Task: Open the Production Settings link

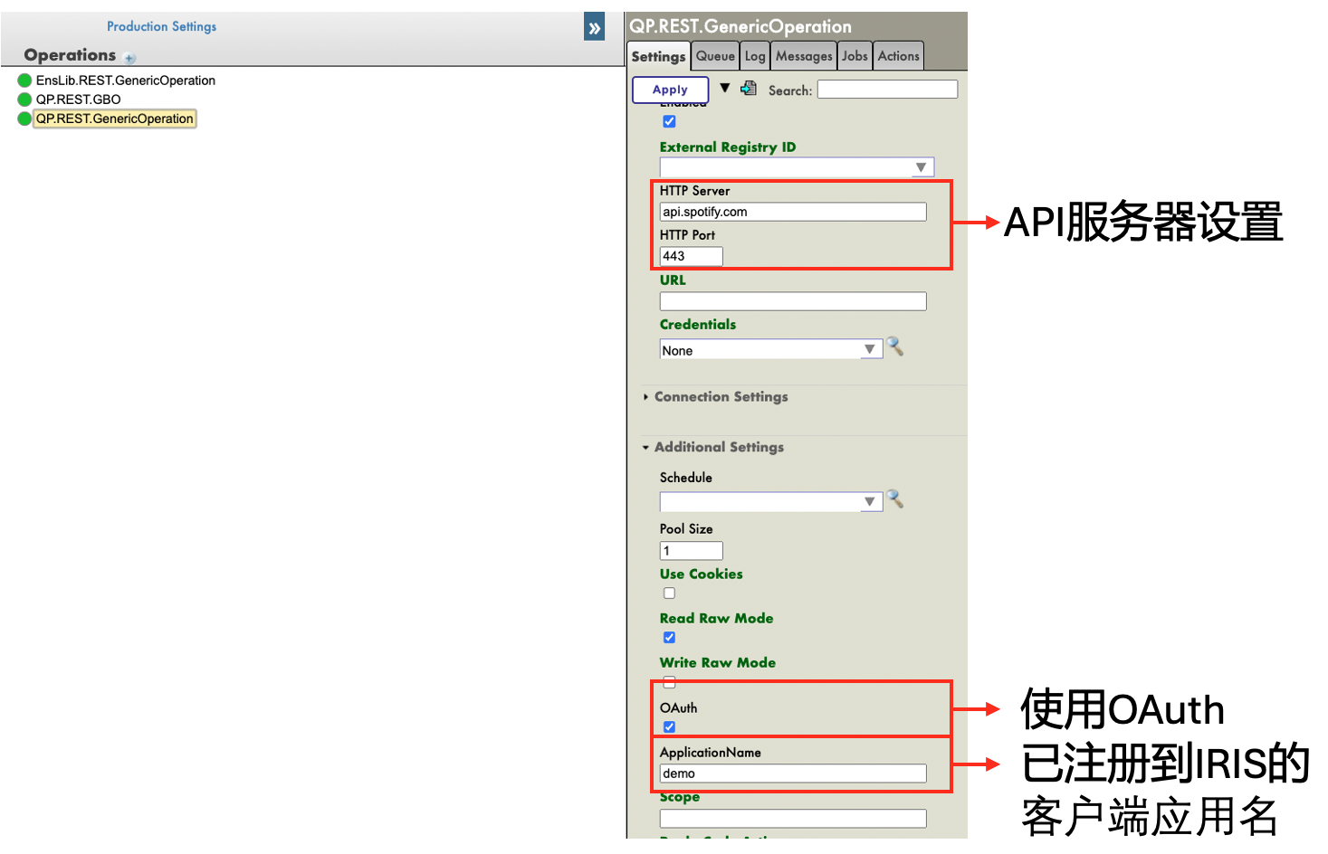Action: pos(161,27)
